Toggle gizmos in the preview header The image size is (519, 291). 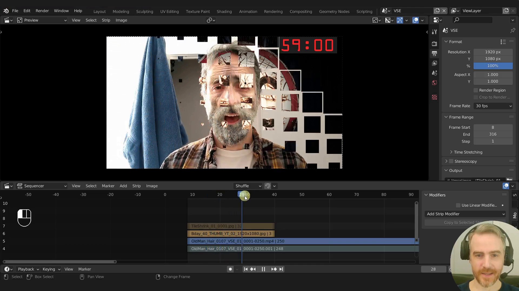[x=400, y=20]
